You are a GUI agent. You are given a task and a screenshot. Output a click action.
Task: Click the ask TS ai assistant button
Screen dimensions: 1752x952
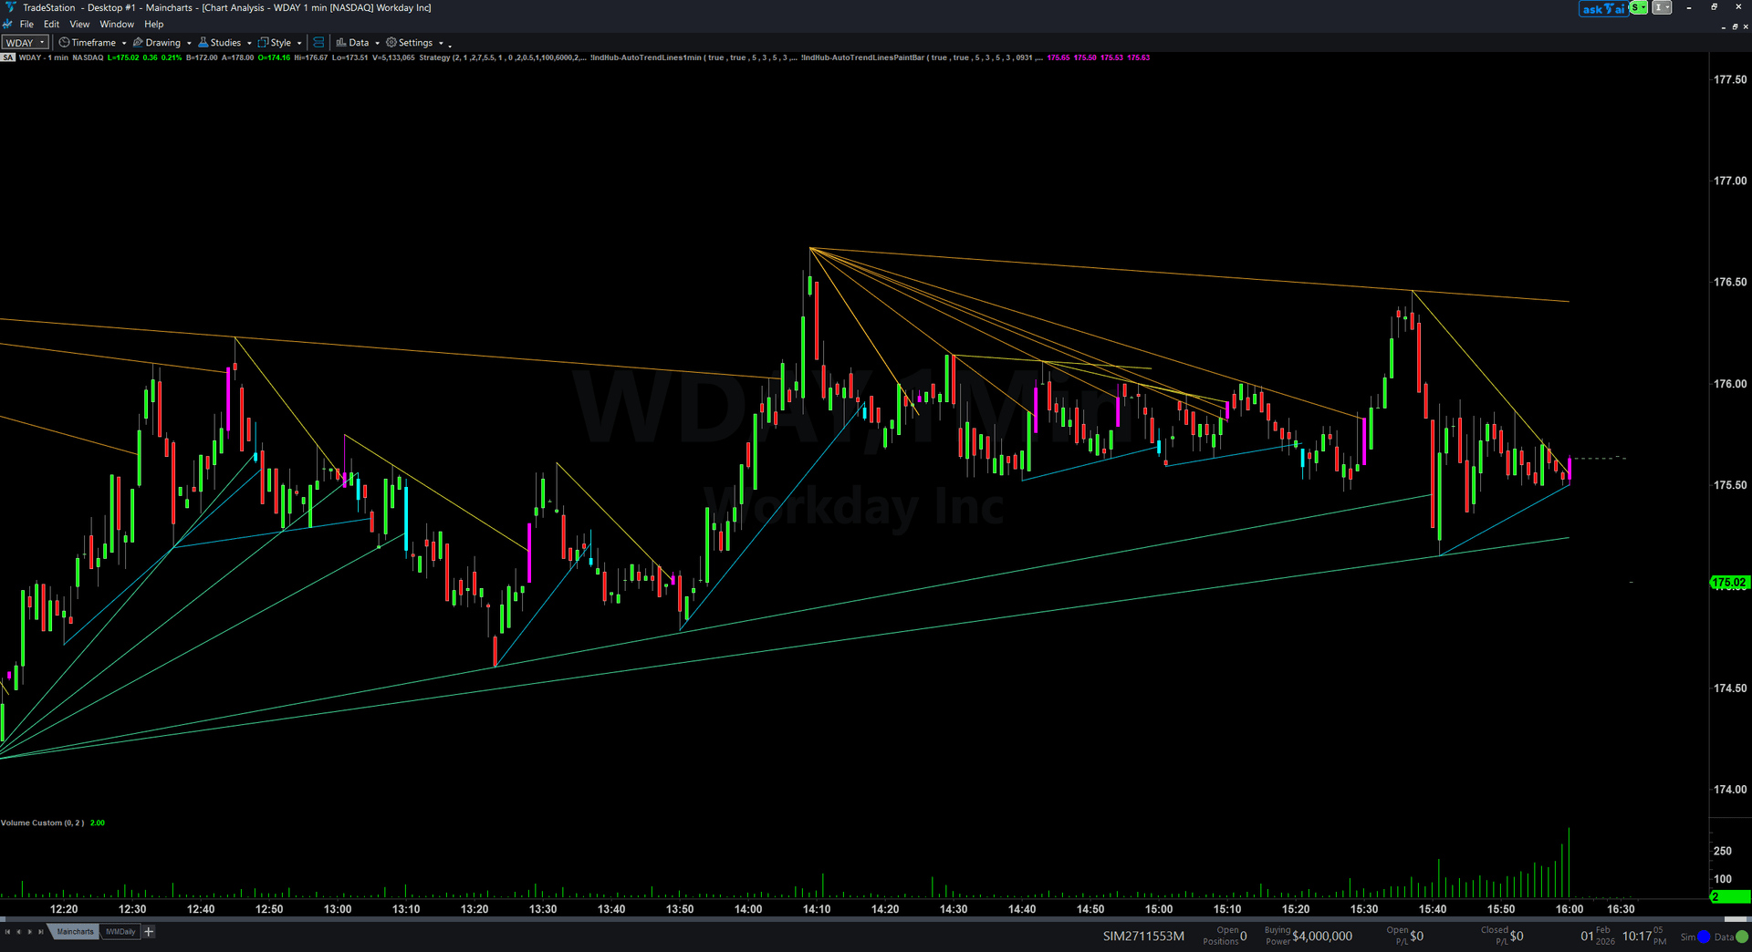click(1603, 8)
